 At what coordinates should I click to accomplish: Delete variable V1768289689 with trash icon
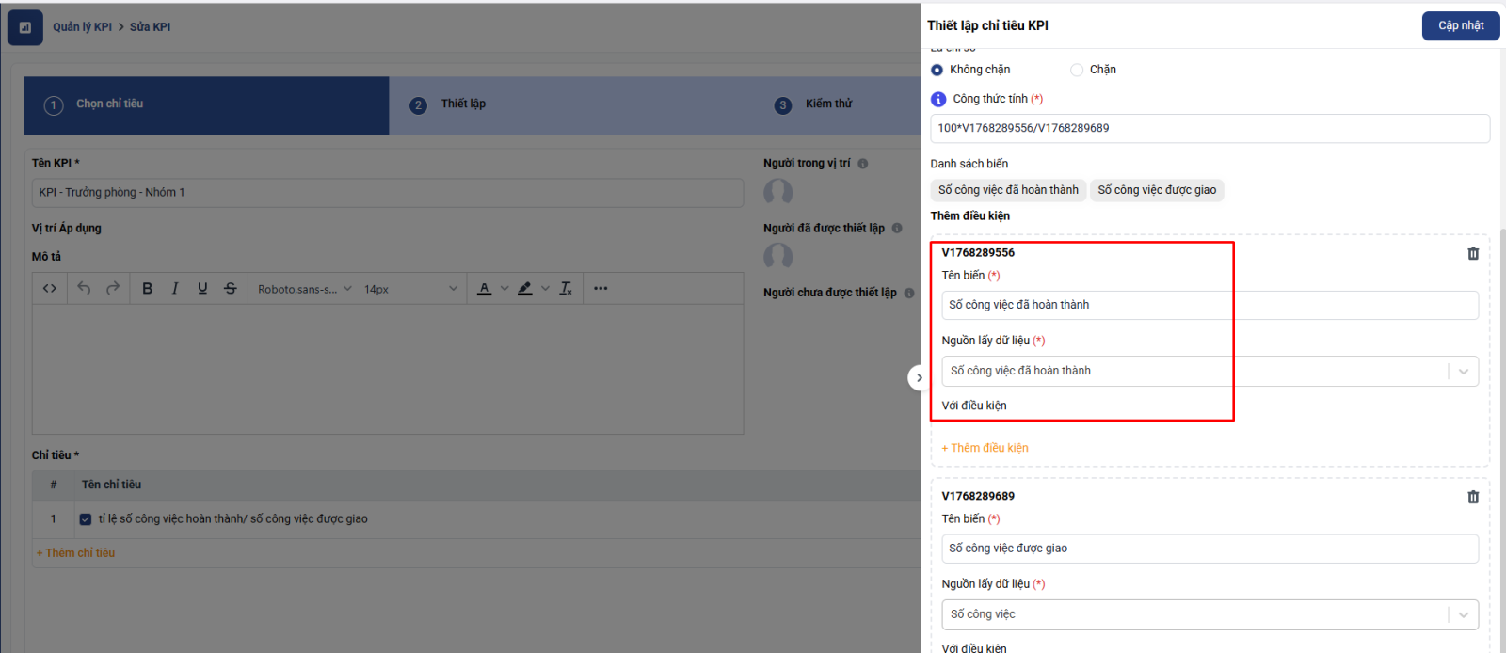pos(1473,497)
